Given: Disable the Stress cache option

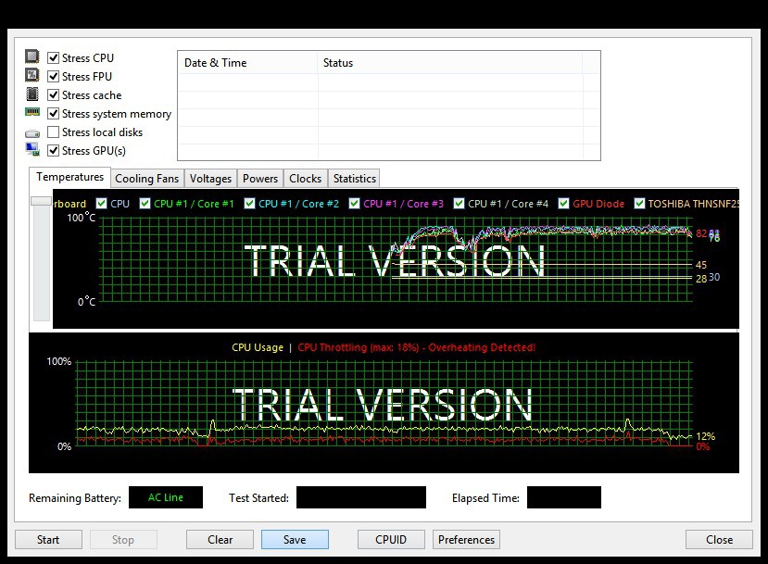Looking at the screenshot, I should 54,95.
